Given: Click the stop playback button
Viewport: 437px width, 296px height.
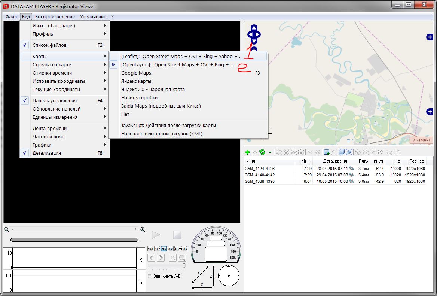Looking at the screenshot, I should point(177,235).
